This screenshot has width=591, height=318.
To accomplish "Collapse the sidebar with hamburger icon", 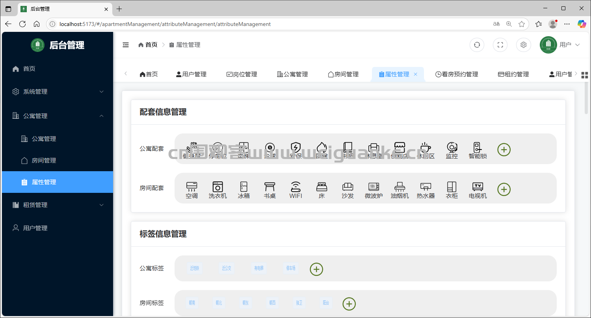I will pyautogui.click(x=126, y=45).
